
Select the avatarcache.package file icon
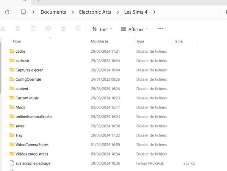(12, 163)
